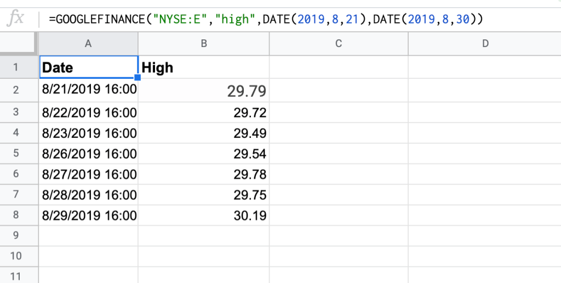Select the column A header

click(x=88, y=43)
